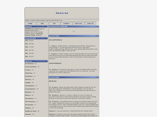Click the Religion skill entry

(x=29, y=108)
